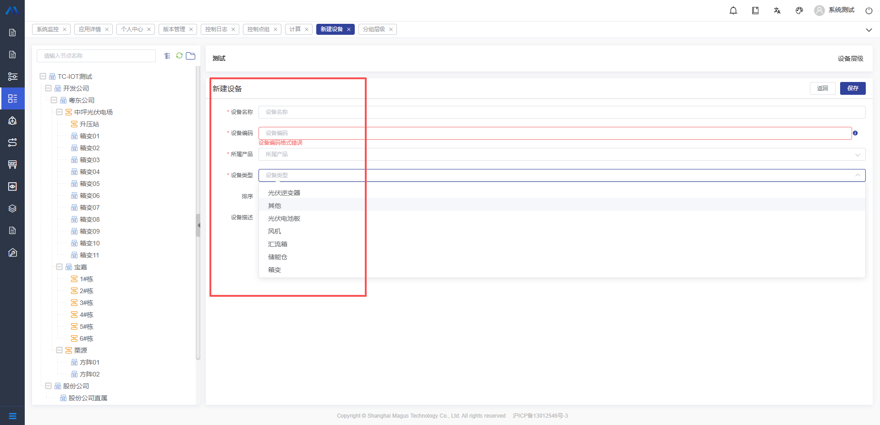Open the language translation icon
This screenshot has width=880, height=425.
tap(777, 11)
